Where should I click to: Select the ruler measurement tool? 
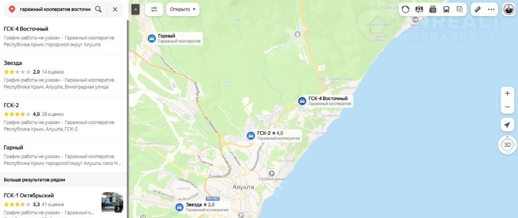[x=477, y=9]
